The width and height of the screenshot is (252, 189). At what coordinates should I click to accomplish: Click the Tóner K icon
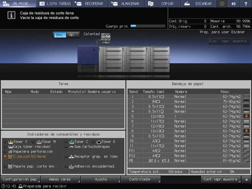pos(99,142)
